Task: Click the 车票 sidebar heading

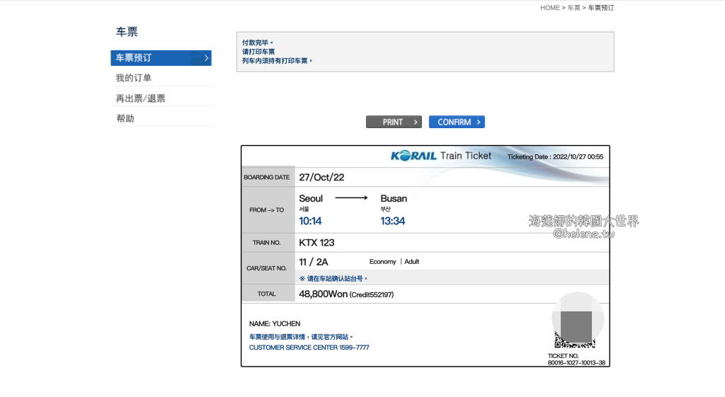Action: click(127, 32)
